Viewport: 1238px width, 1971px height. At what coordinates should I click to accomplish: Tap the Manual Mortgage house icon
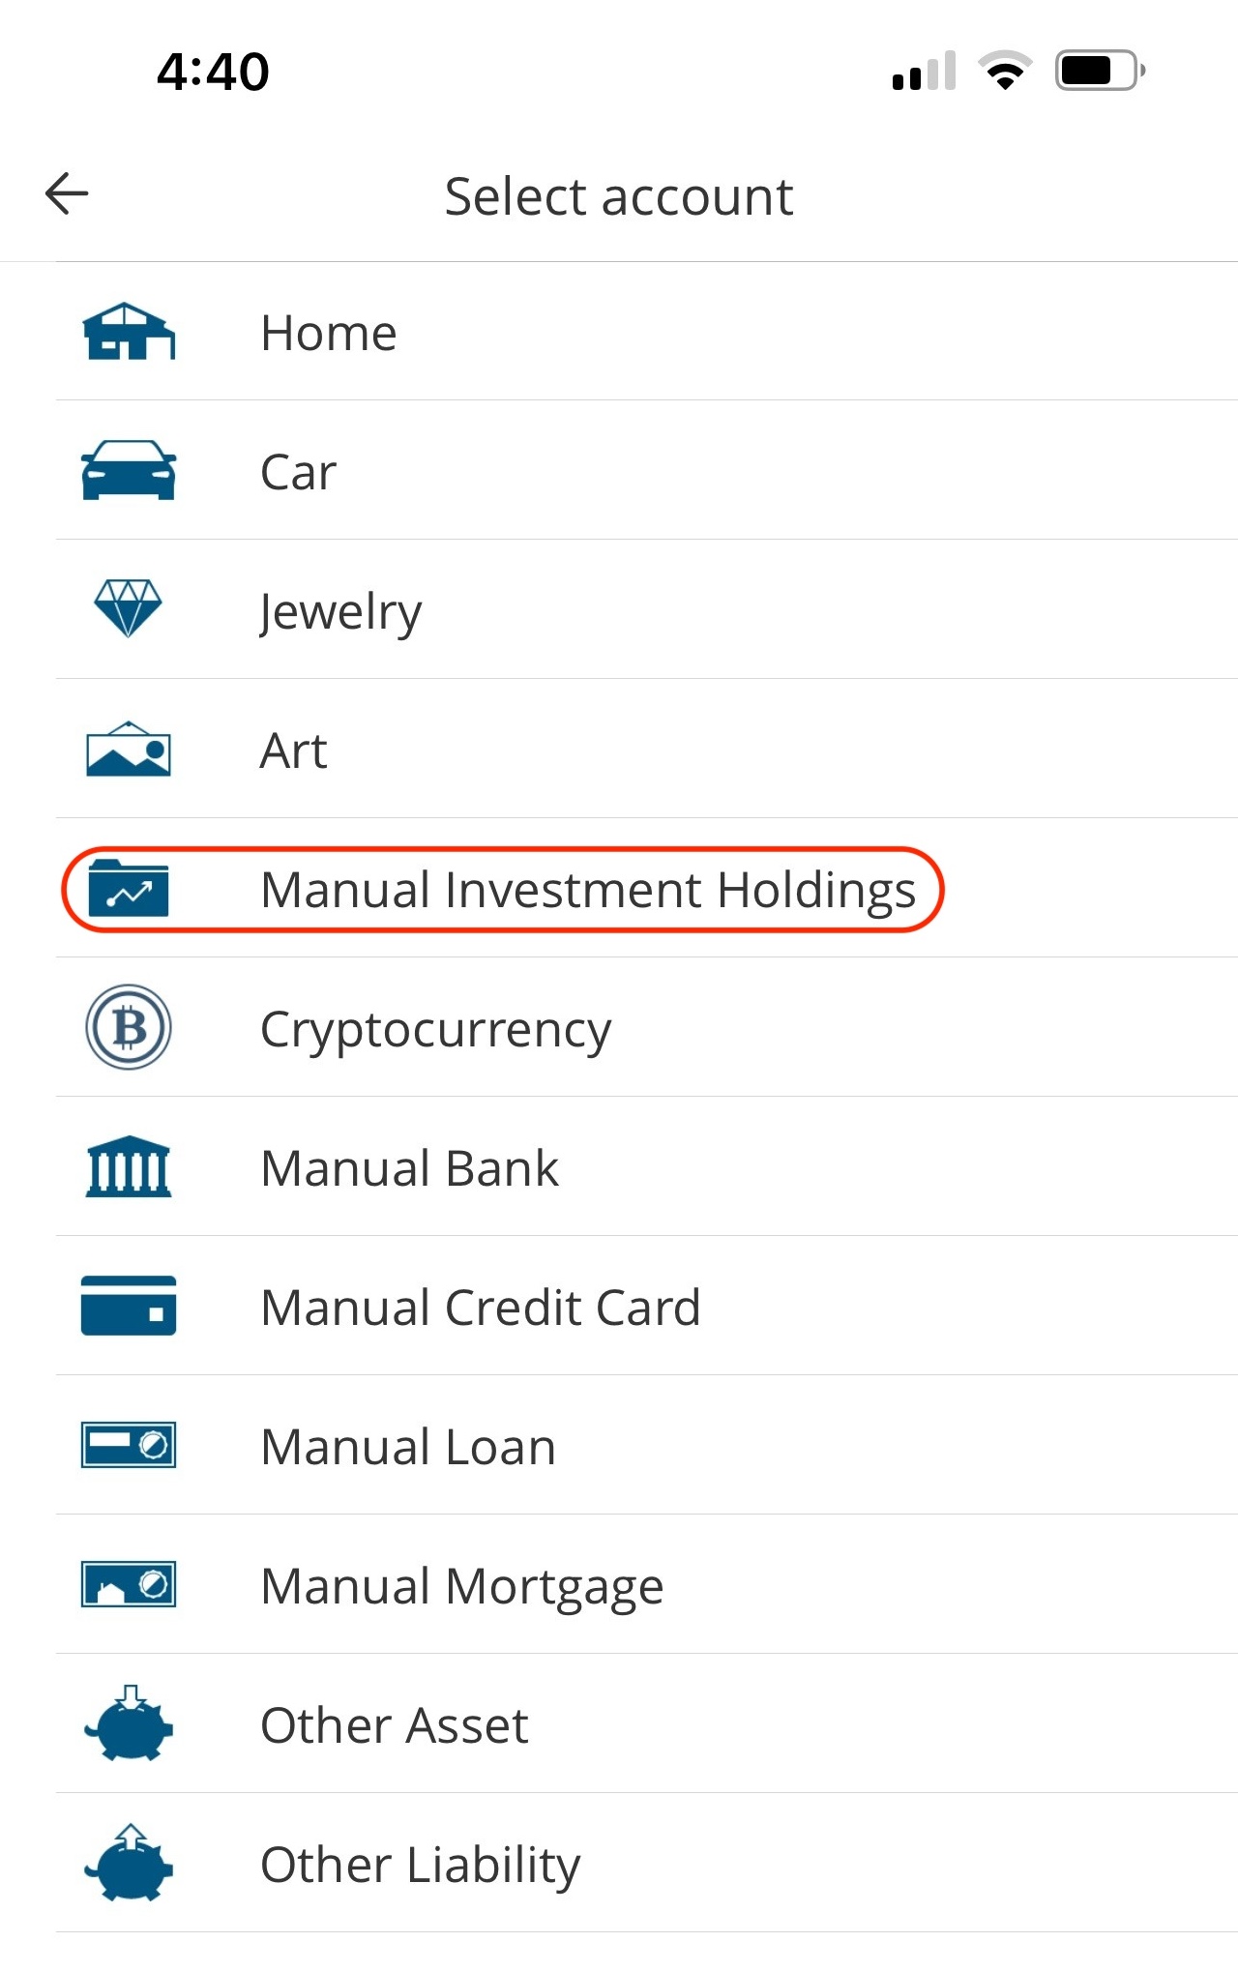click(129, 1584)
